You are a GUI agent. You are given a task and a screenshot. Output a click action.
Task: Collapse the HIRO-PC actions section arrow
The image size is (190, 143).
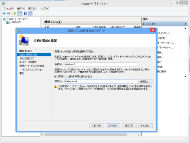(185, 24)
